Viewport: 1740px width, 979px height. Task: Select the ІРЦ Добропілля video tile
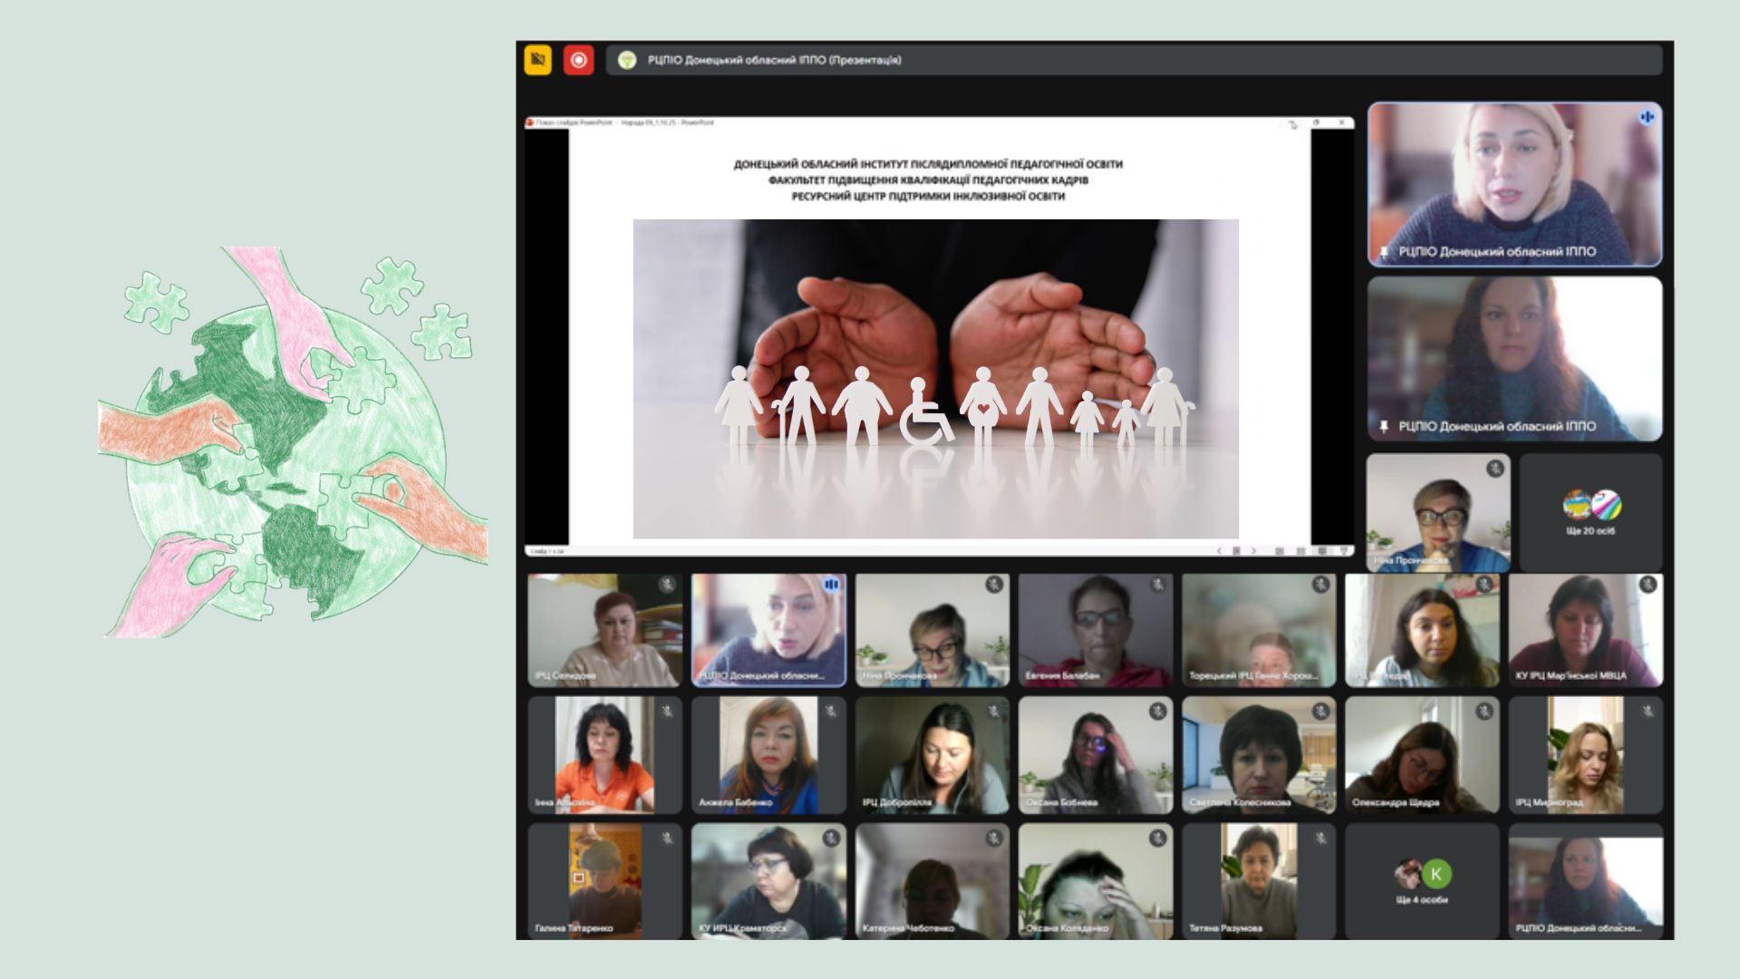click(932, 755)
